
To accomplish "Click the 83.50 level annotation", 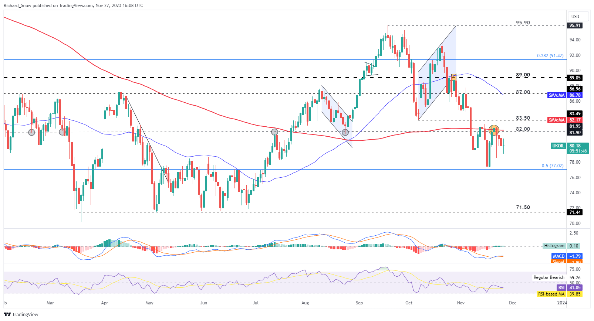I will (523, 118).
